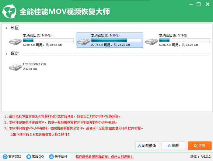
Task: Select the E: drive icon
Action: (152, 42)
